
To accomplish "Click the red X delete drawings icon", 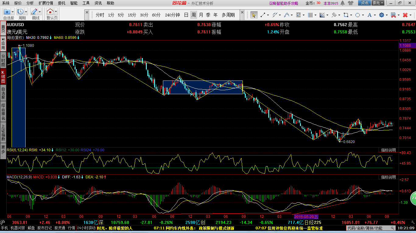I will point(405,15).
